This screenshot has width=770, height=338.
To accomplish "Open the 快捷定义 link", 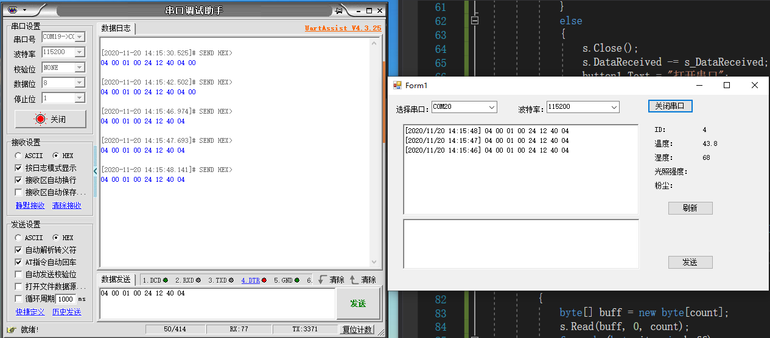I will (x=30, y=312).
